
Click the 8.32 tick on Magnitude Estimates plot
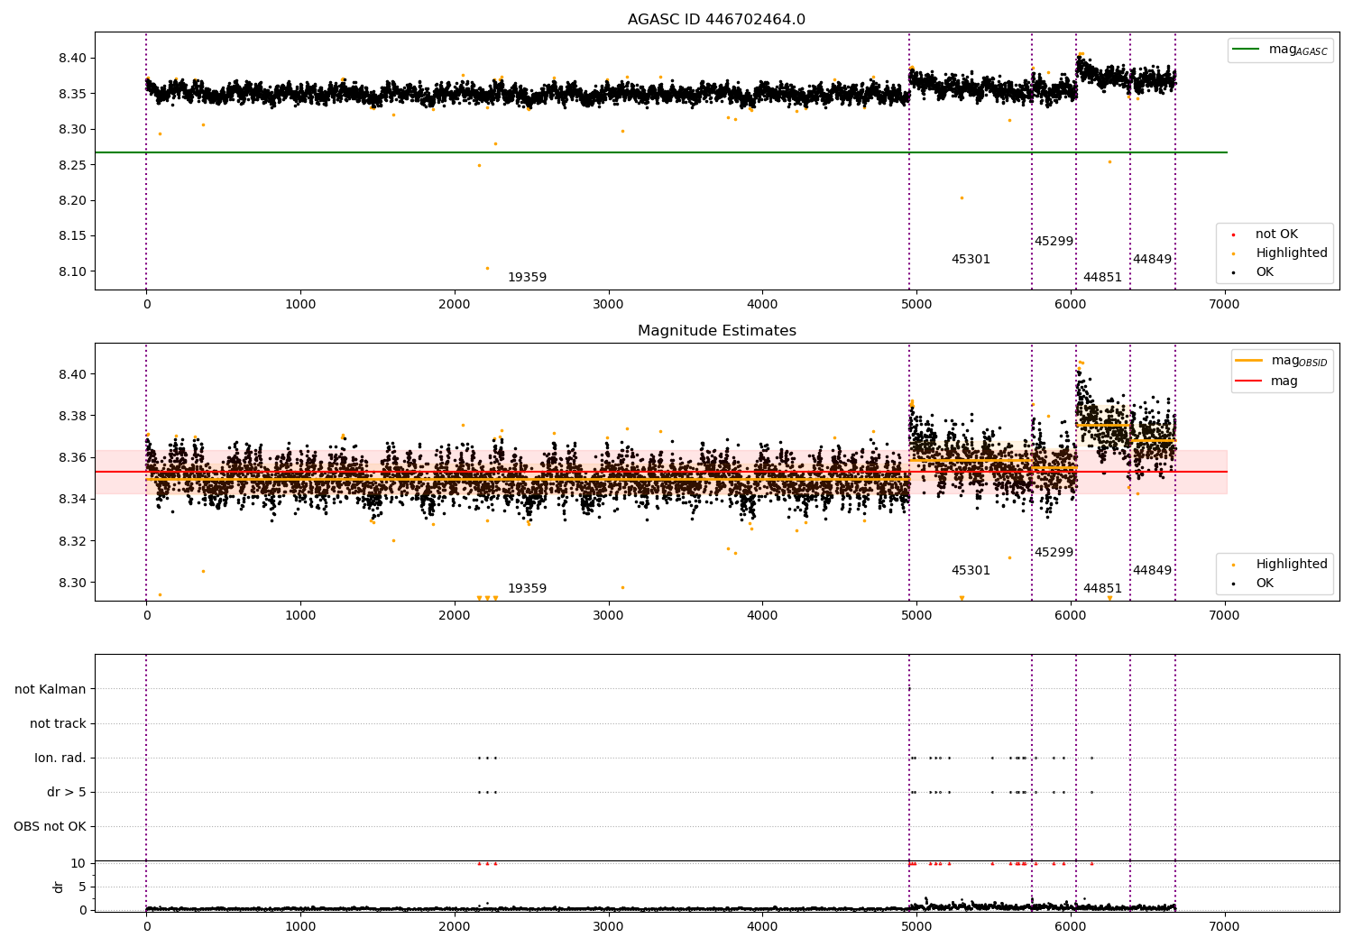pyautogui.click(x=71, y=541)
